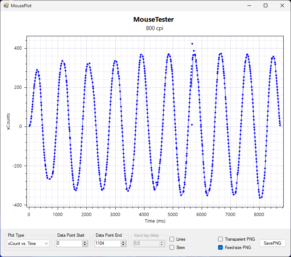
Task: Click the 1000 tick label on time axis
Action: click(58, 215)
